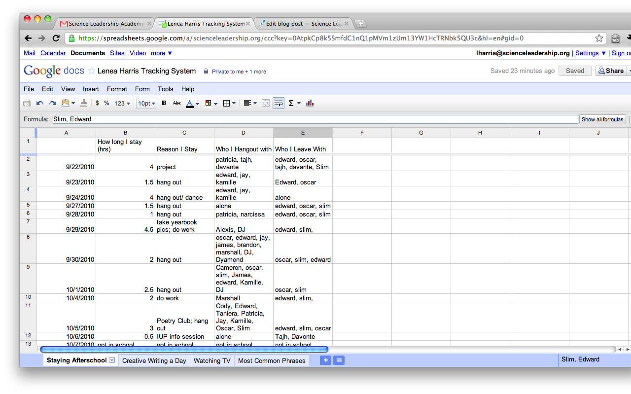Open the Insert menu
The image size is (631, 394).
(x=91, y=89)
